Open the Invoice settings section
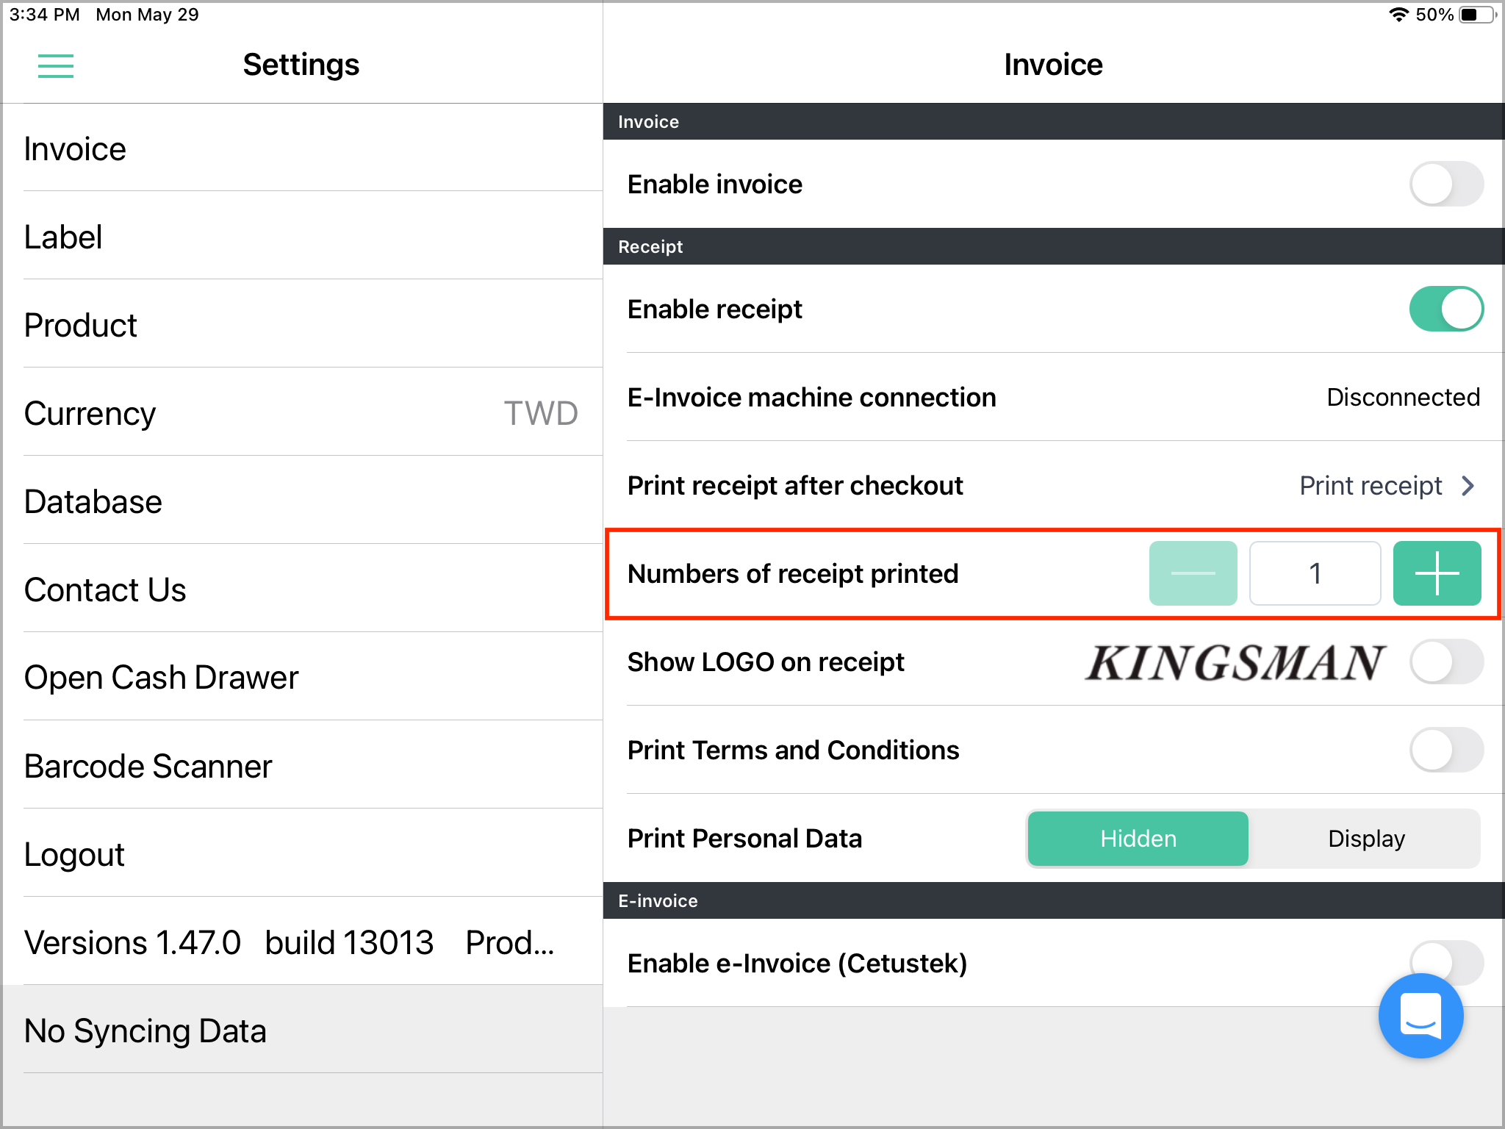Screen dimensions: 1505x1129 pos(75,148)
